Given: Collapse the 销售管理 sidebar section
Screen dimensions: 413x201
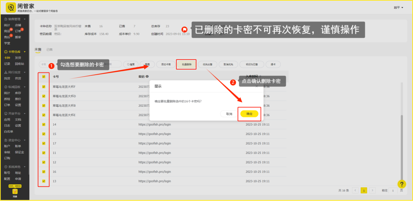Looking at the screenshot, I should 25,19.
